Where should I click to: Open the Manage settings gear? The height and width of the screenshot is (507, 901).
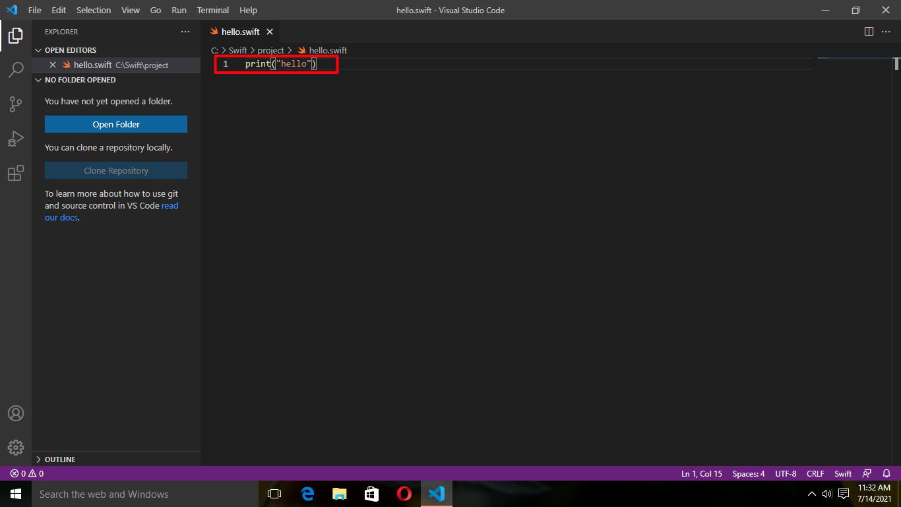click(x=15, y=448)
